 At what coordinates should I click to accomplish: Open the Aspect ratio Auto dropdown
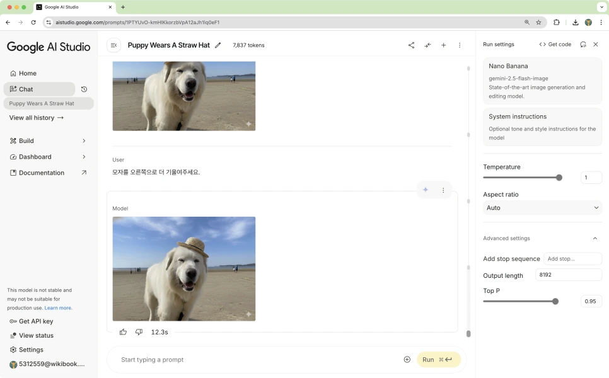point(542,208)
